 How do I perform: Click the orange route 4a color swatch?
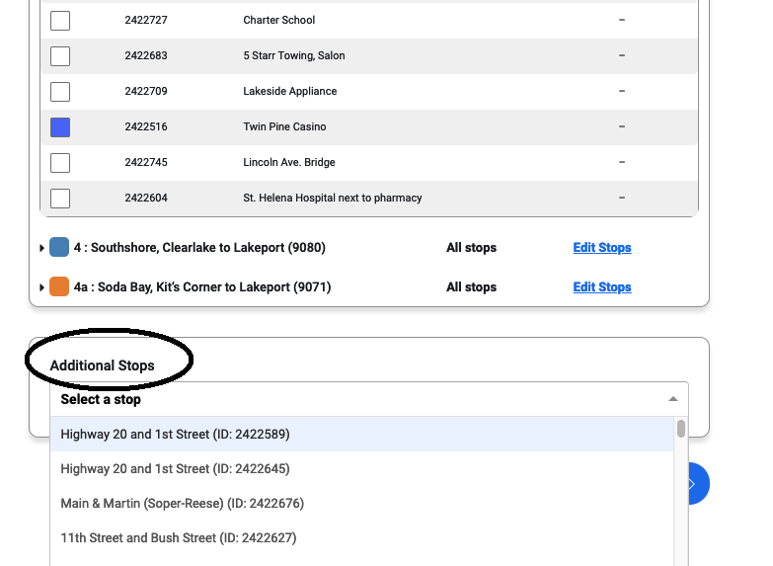[59, 286]
